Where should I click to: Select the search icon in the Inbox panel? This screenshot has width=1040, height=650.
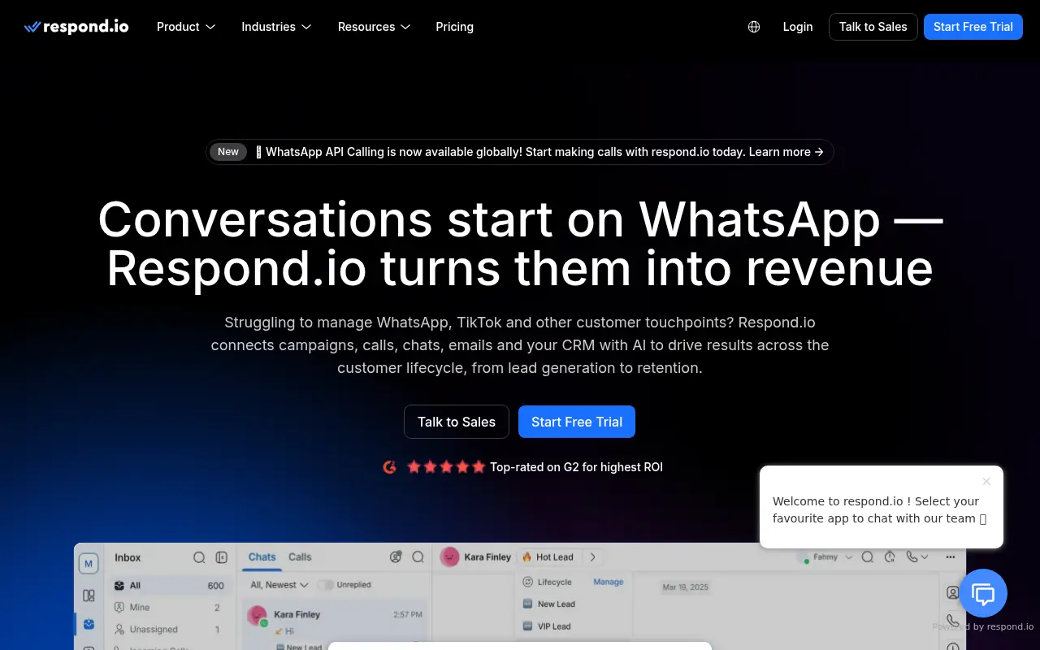point(199,557)
